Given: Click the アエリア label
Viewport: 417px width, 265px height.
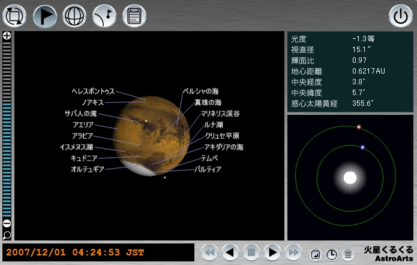Looking at the screenshot, I should tap(83, 124).
